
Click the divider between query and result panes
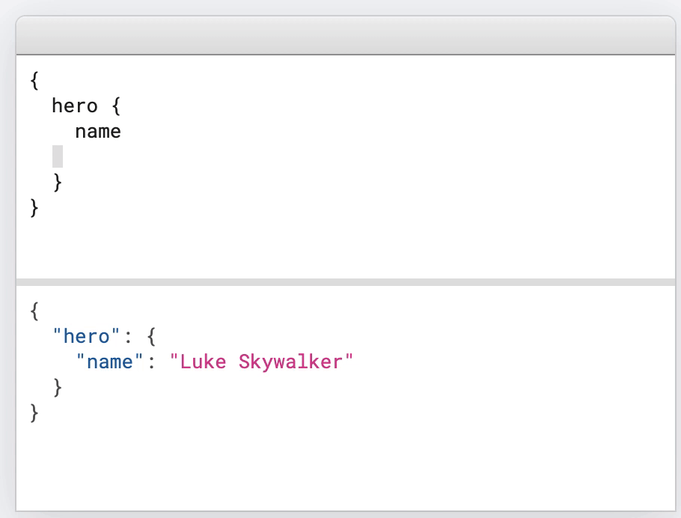(x=345, y=281)
